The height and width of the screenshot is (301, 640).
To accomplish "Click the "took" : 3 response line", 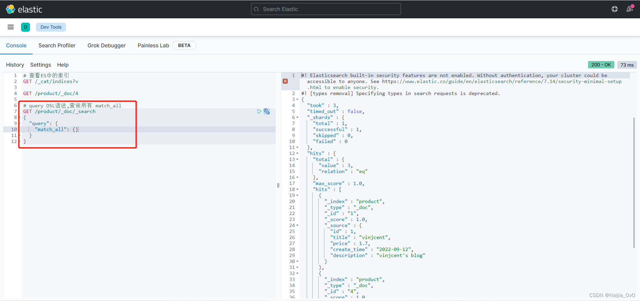I will [323, 105].
